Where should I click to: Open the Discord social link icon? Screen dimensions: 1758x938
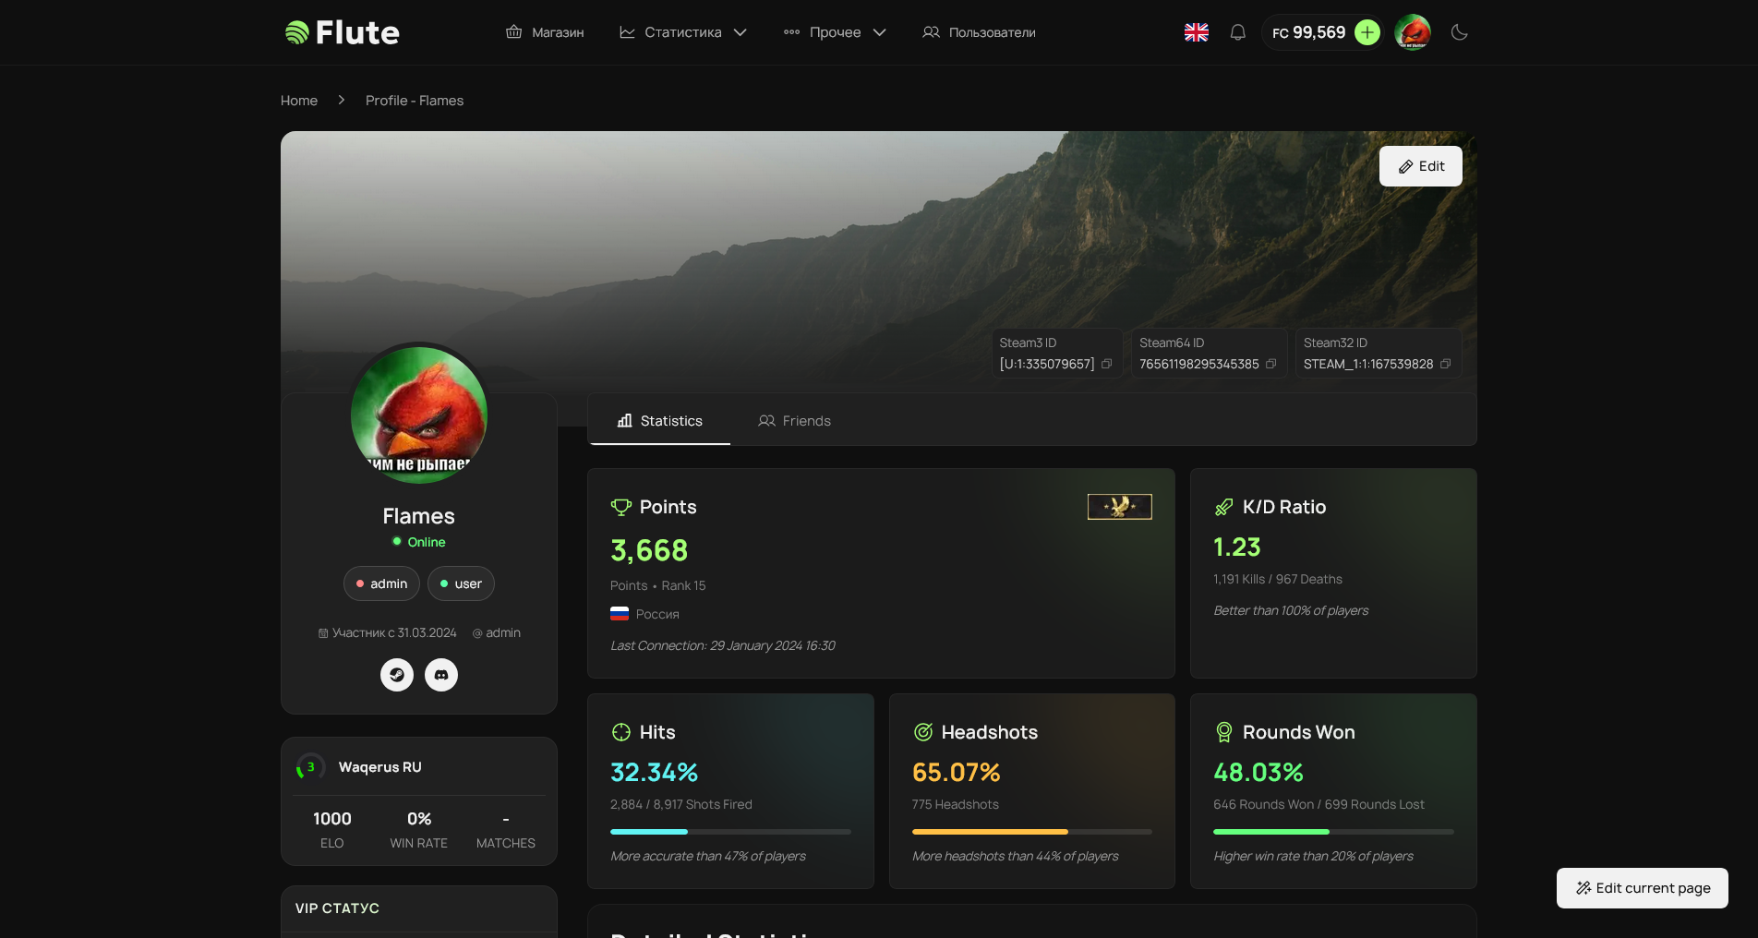coord(441,675)
